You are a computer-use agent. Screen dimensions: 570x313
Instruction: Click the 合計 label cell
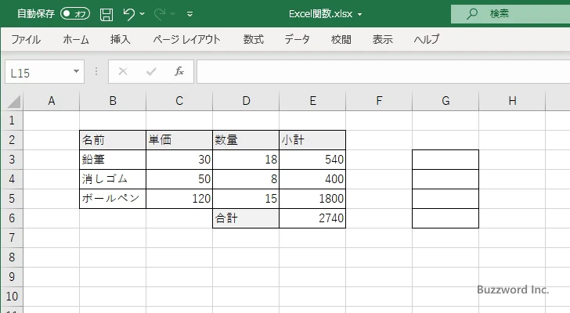point(246,218)
